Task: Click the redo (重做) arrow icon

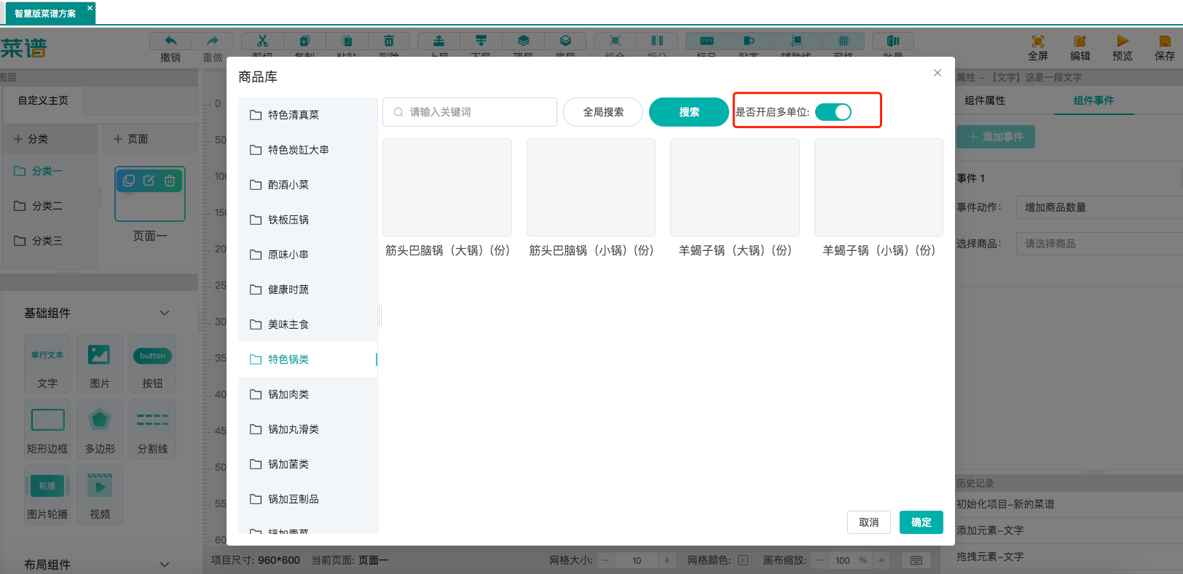Action: pos(213,41)
